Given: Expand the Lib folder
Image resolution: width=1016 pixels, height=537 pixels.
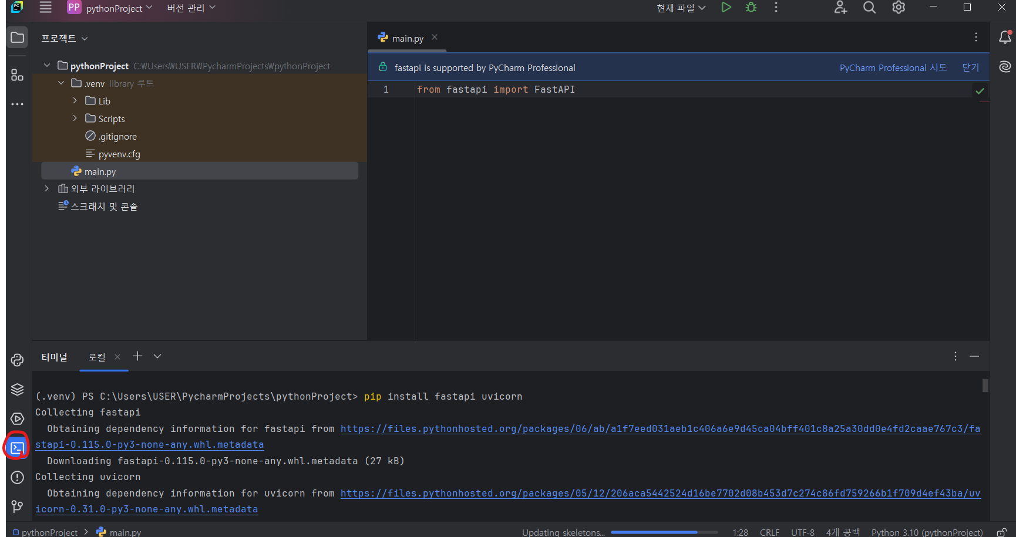Looking at the screenshot, I should 75,101.
